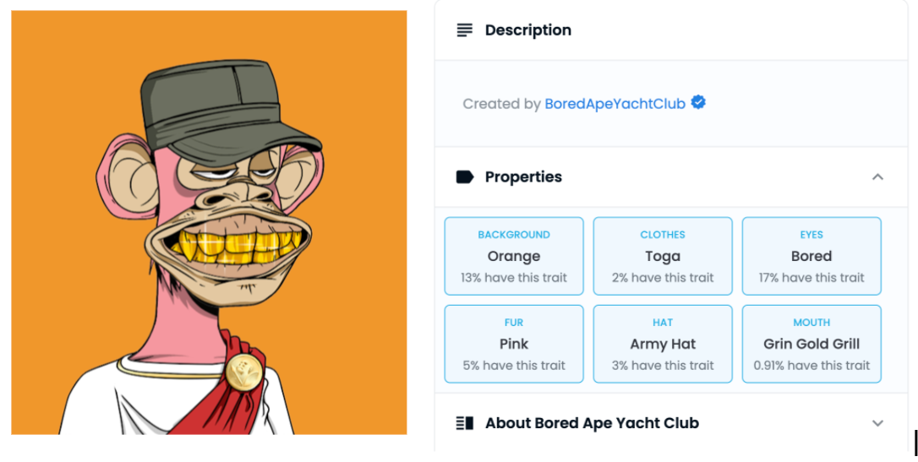Screen dimensions: 918x462
Task: Select the Background Orange trait card
Action: [514, 256]
